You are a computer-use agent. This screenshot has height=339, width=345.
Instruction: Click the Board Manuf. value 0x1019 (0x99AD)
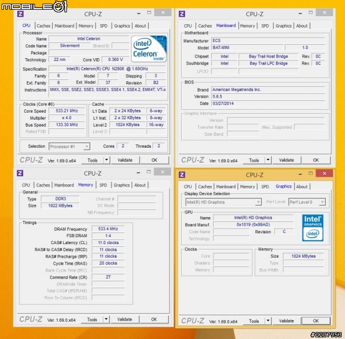pyautogui.click(x=253, y=224)
